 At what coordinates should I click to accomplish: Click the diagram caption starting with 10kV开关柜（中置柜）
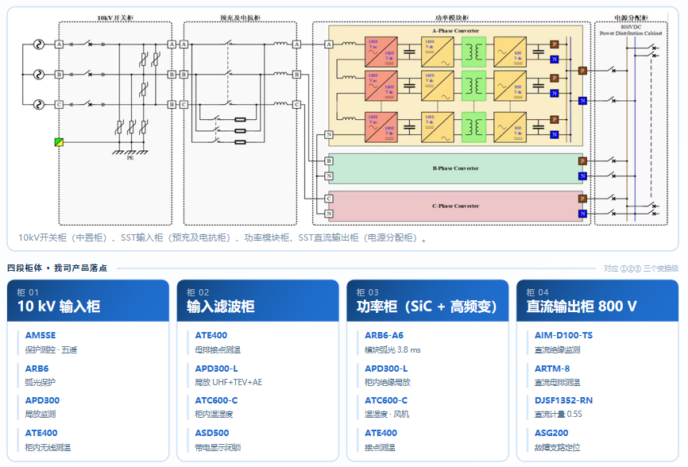pos(222,237)
